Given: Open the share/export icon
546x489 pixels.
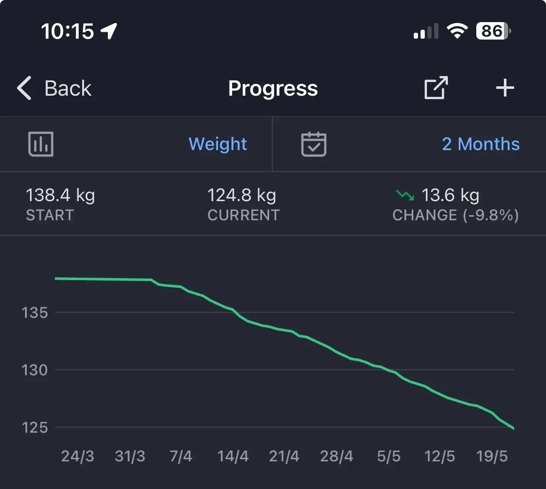Looking at the screenshot, I should coord(436,88).
